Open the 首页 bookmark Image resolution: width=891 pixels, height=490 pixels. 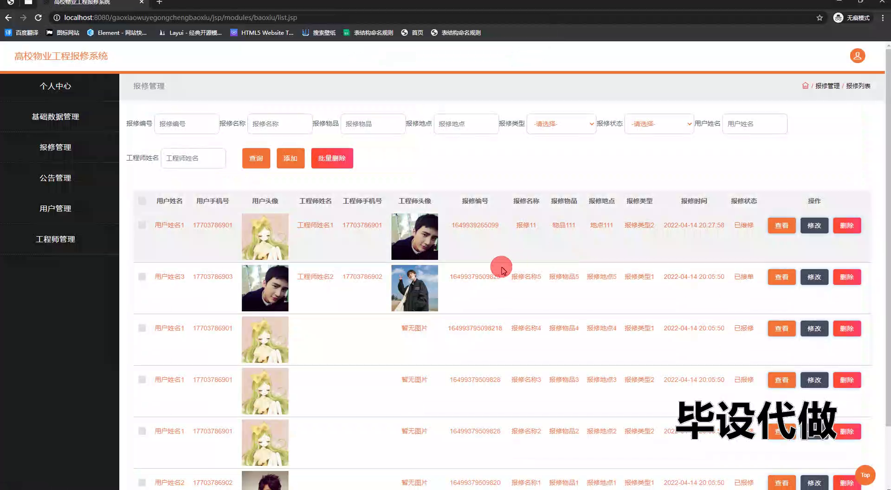tap(412, 32)
